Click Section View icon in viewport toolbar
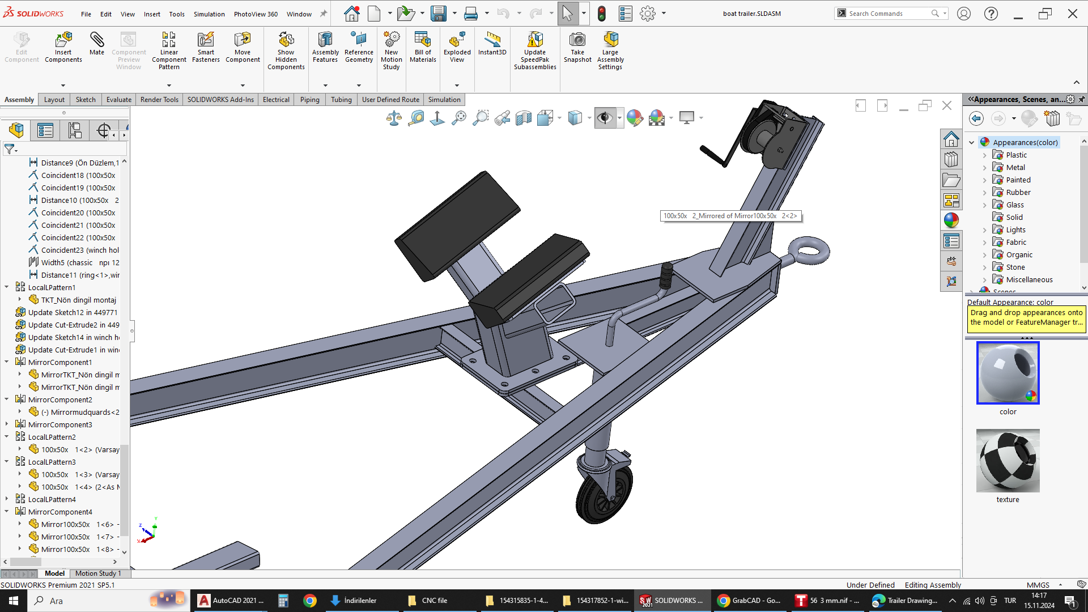Viewport: 1088px width, 612px height. point(524,118)
